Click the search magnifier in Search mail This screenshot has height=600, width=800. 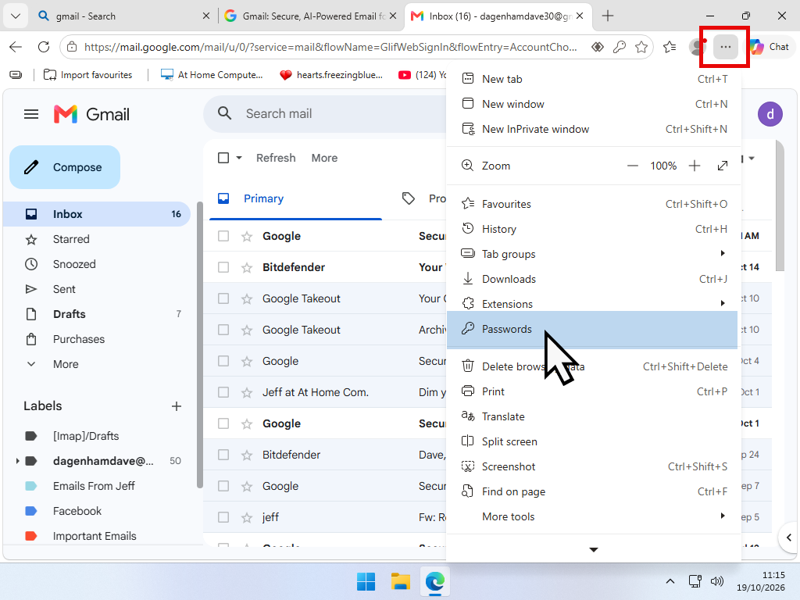(x=224, y=113)
